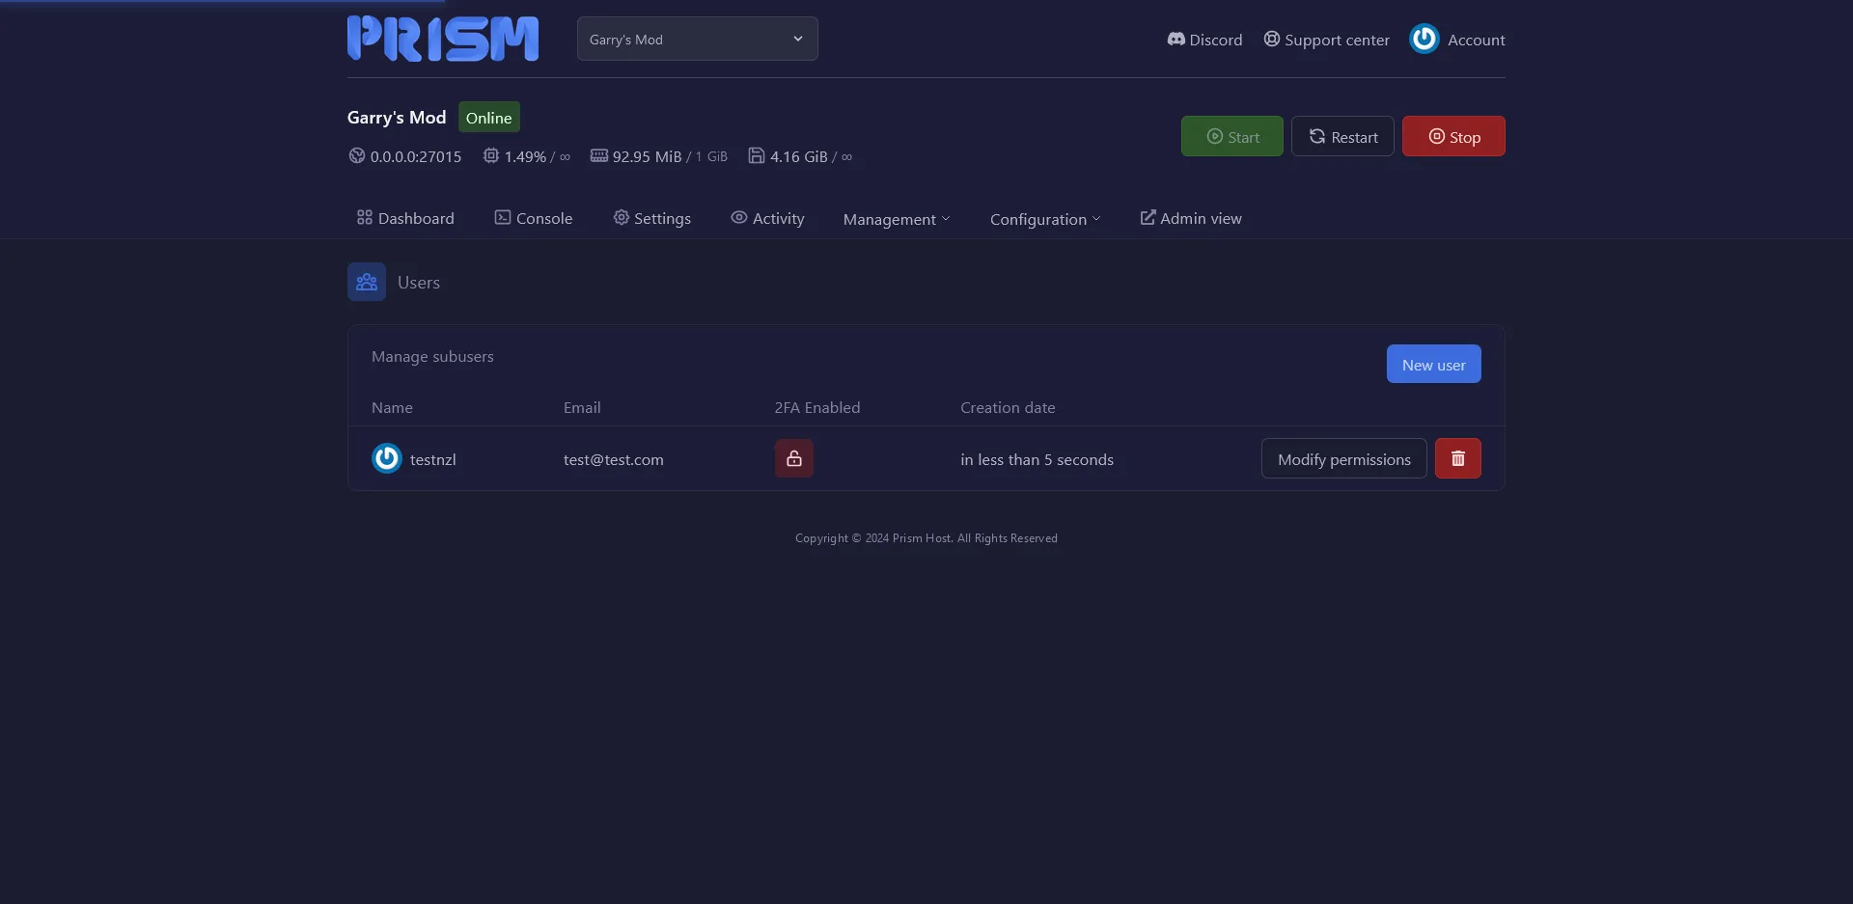1853x904 pixels.
Task: Restart the server
Action: pyautogui.click(x=1342, y=137)
